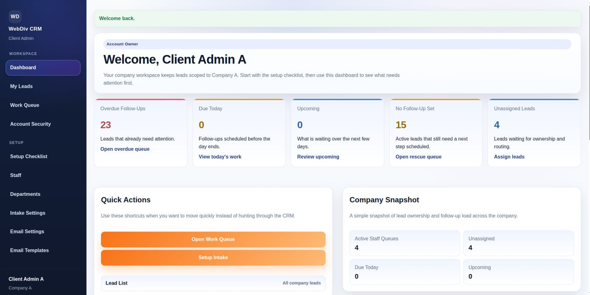
Task: Open the Setup Checklist page
Action: (x=43, y=156)
